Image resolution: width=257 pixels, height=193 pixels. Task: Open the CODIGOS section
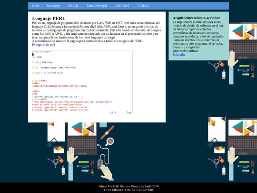[122, 6]
